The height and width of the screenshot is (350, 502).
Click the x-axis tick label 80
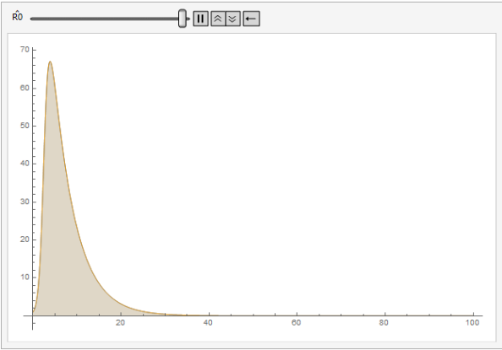pyautogui.click(x=384, y=322)
